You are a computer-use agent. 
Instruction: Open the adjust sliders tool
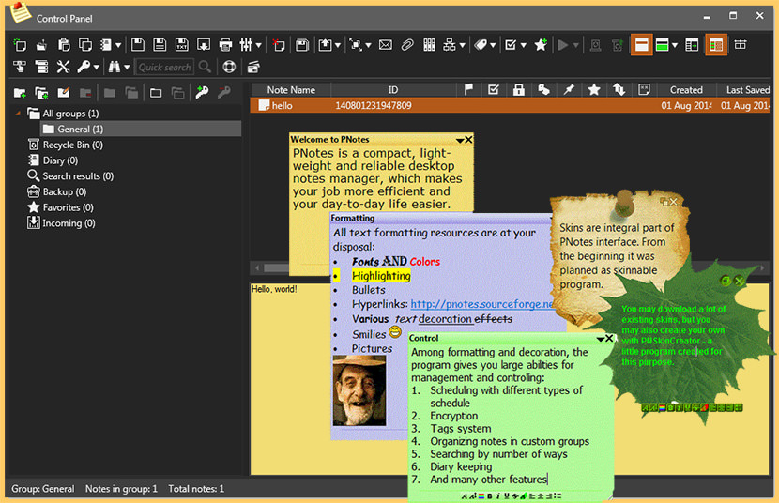[246, 45]
